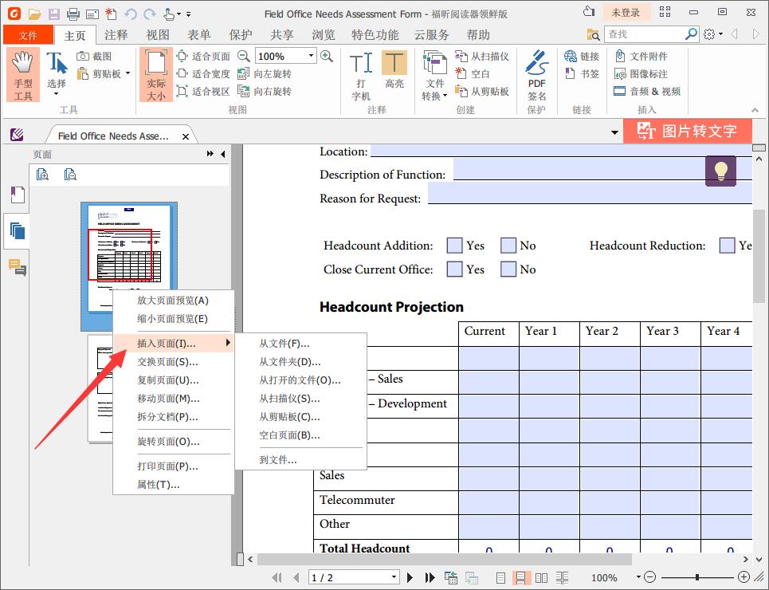Insert image annotation (图像标注)
Screen dimensions: 769x590
pyautogui.click(x=641, y=73)
